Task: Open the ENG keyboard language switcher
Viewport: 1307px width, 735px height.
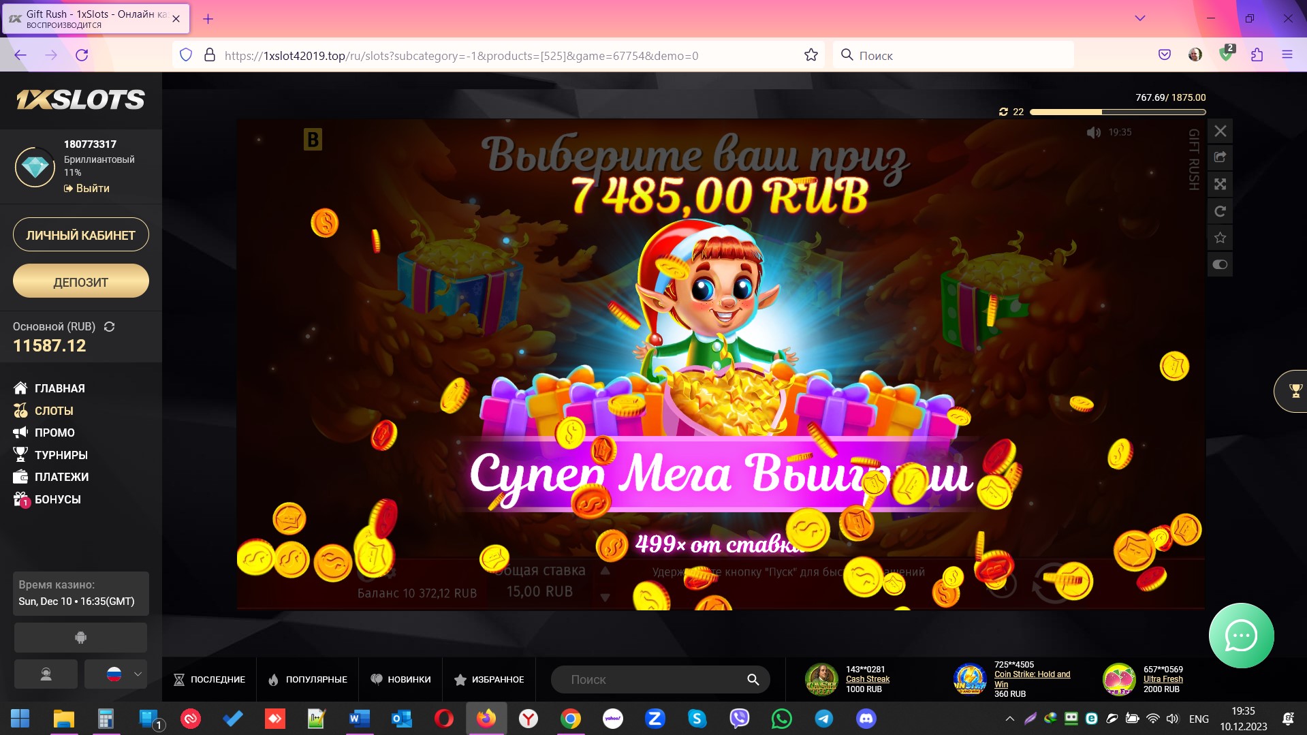Action: pyautogui.click(x=1199, y=719)
